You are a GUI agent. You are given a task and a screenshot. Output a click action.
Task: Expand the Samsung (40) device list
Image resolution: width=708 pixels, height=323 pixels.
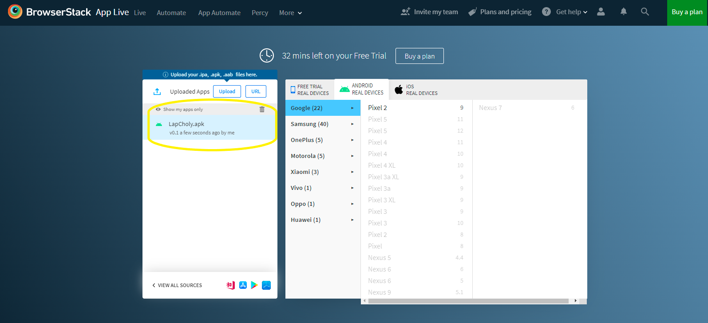(322, 124)
